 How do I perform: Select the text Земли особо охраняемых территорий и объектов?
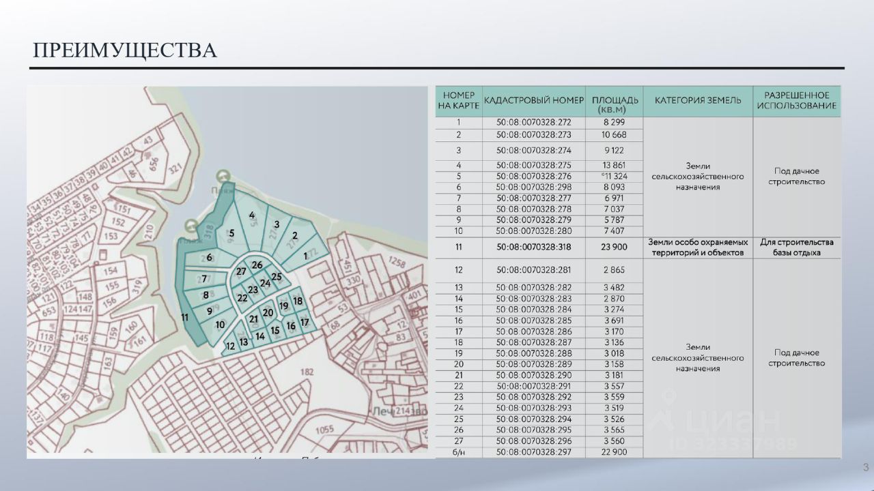pyautogui.click(x=698, y=248)
